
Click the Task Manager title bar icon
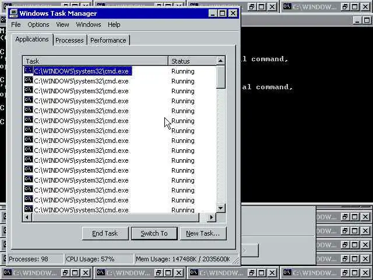click(x=14, y=13)
